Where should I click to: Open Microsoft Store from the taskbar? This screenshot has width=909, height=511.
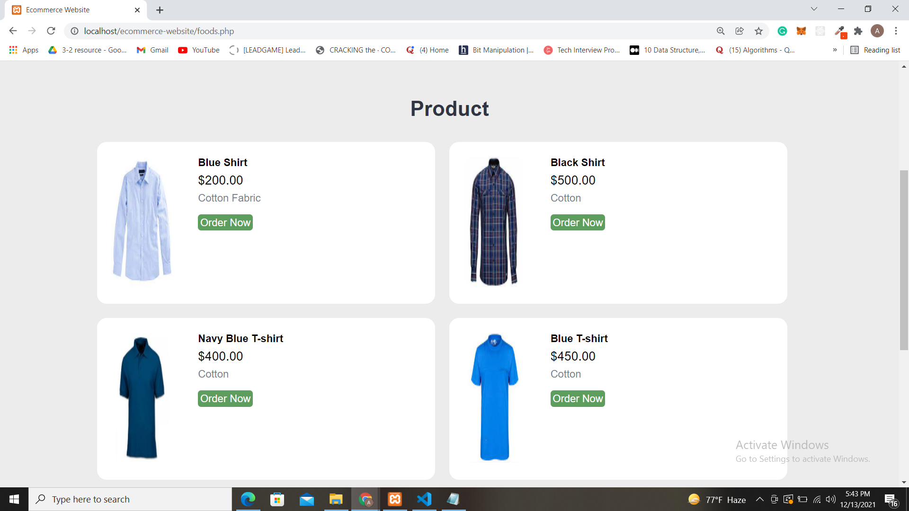coord(277,499)
